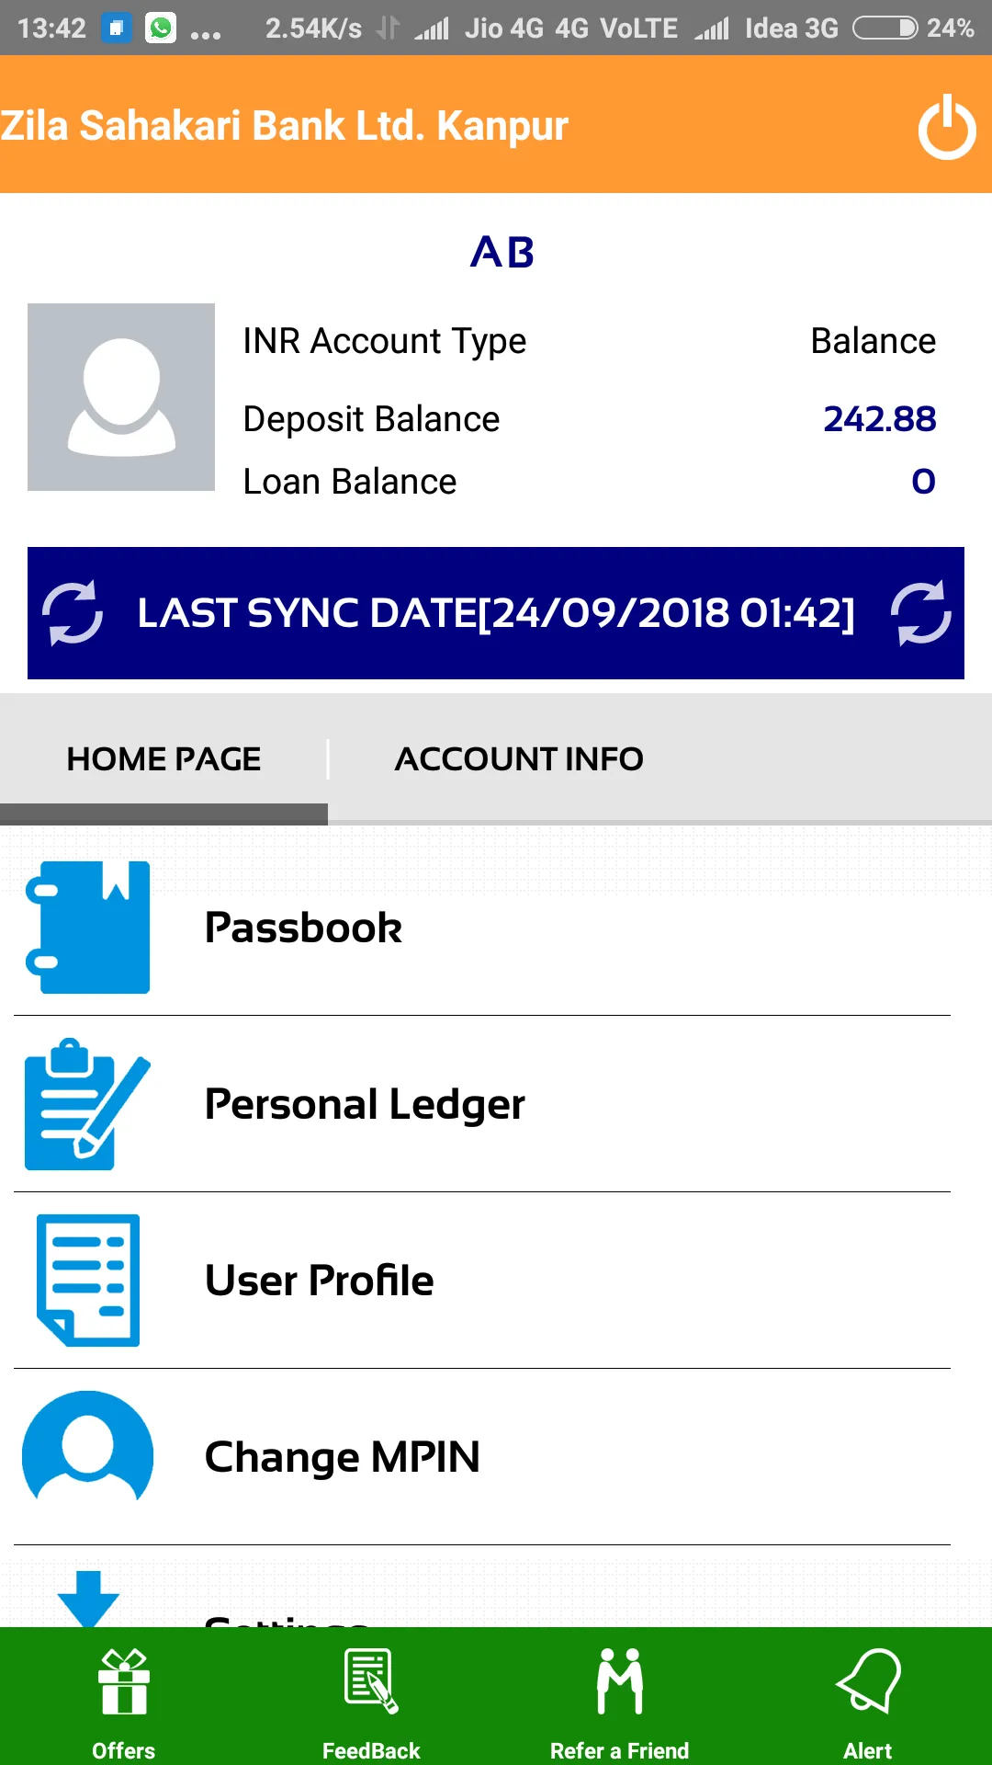This screenshot has height=1765, width=992.
Task: Tap the left sync refresh icon
Action: (x=73, y=612)
